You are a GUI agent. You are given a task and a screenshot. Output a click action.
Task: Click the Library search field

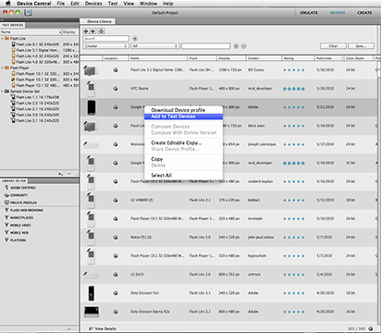(x=106, y=39)
